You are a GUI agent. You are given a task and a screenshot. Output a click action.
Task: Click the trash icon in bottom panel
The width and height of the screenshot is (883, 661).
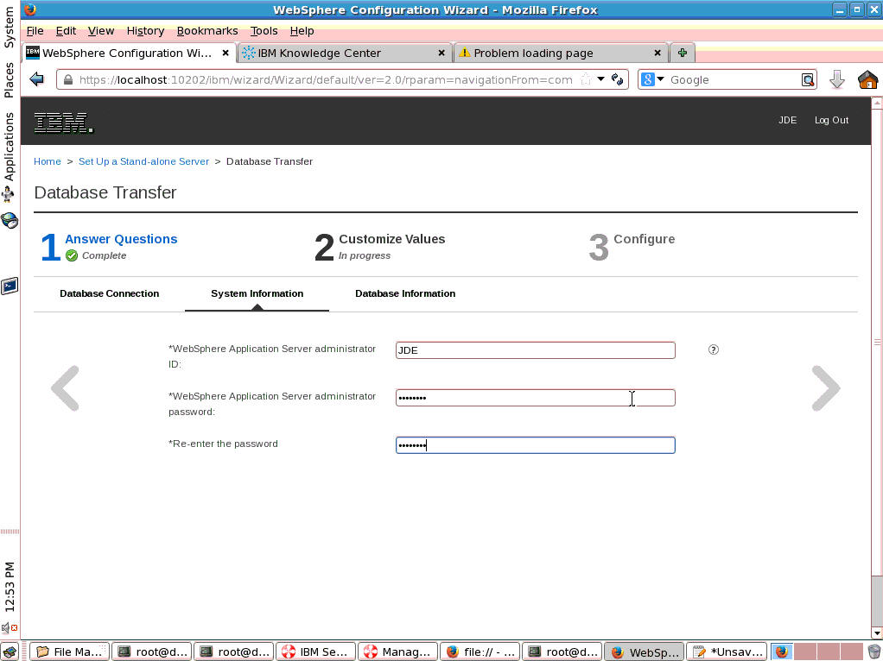(874, 652)
